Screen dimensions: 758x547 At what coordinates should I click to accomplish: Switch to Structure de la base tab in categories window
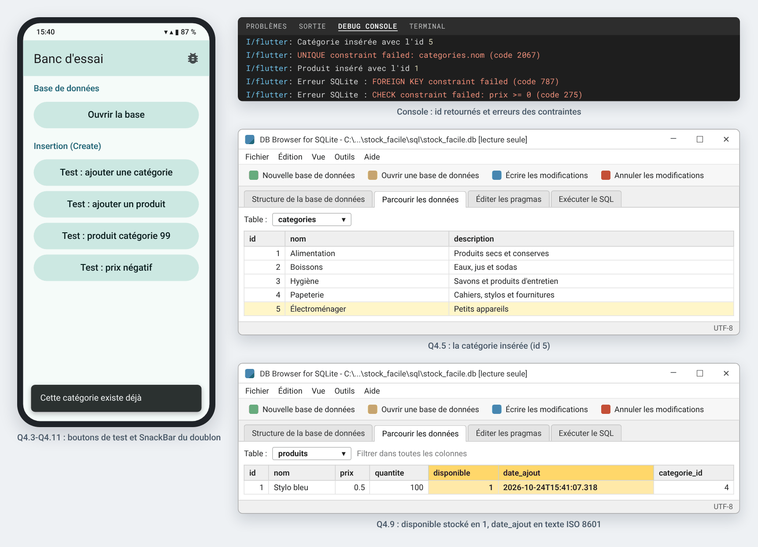[x=308, y=199]
